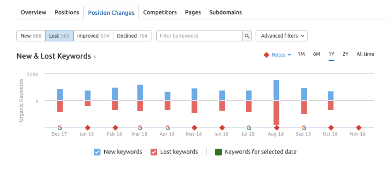This screenshot has height=169, width=391.
Task: Select the 6M time range
Action: 316,54
